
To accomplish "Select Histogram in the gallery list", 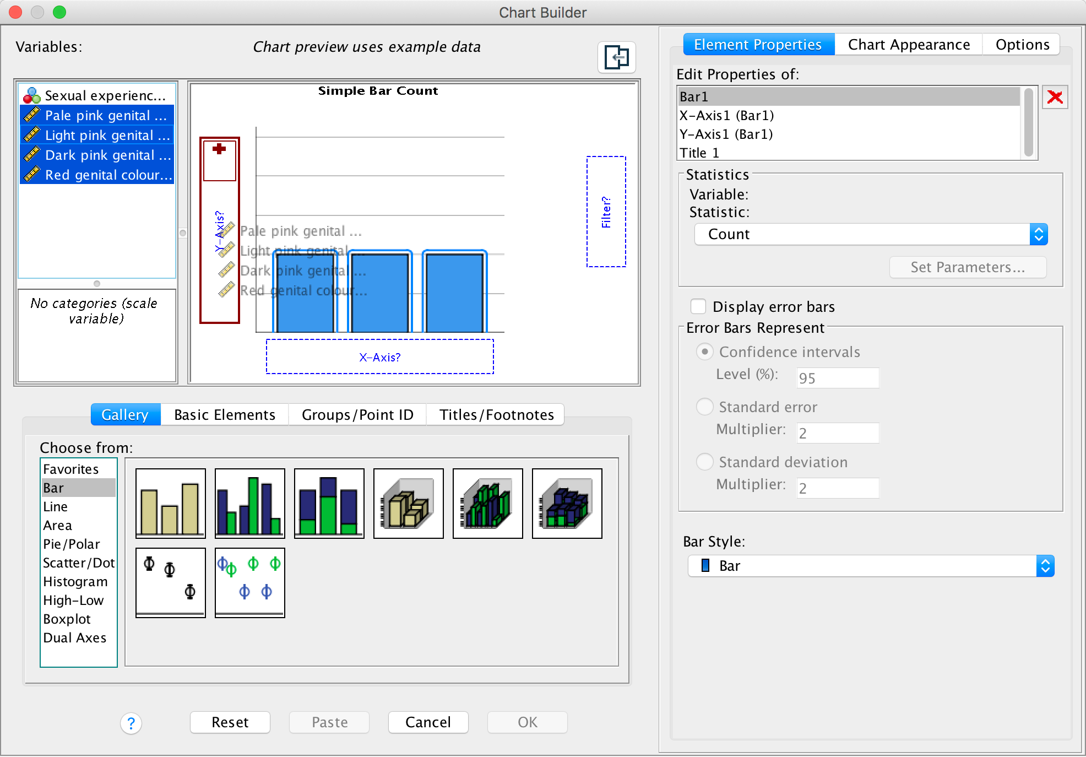I will tap(75, 582).
